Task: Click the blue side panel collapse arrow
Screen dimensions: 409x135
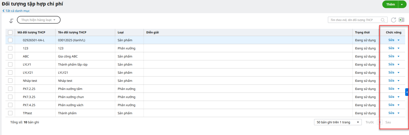Action: [x=407, y=92]
